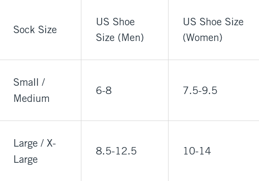259x181 pixels.
Task: Click "US" in the Women's column header
Action: coord(190,22)
